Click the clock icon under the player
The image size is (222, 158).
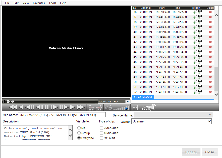coord(13,101)
